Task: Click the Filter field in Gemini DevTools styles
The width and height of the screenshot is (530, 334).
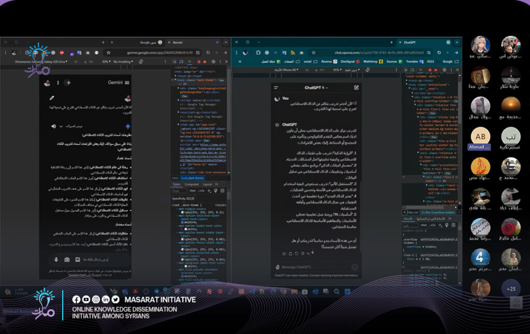Action: [179, 191]
